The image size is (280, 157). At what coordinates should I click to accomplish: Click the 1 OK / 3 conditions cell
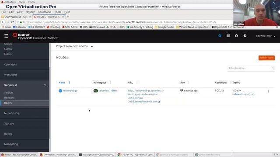(219, 91)
